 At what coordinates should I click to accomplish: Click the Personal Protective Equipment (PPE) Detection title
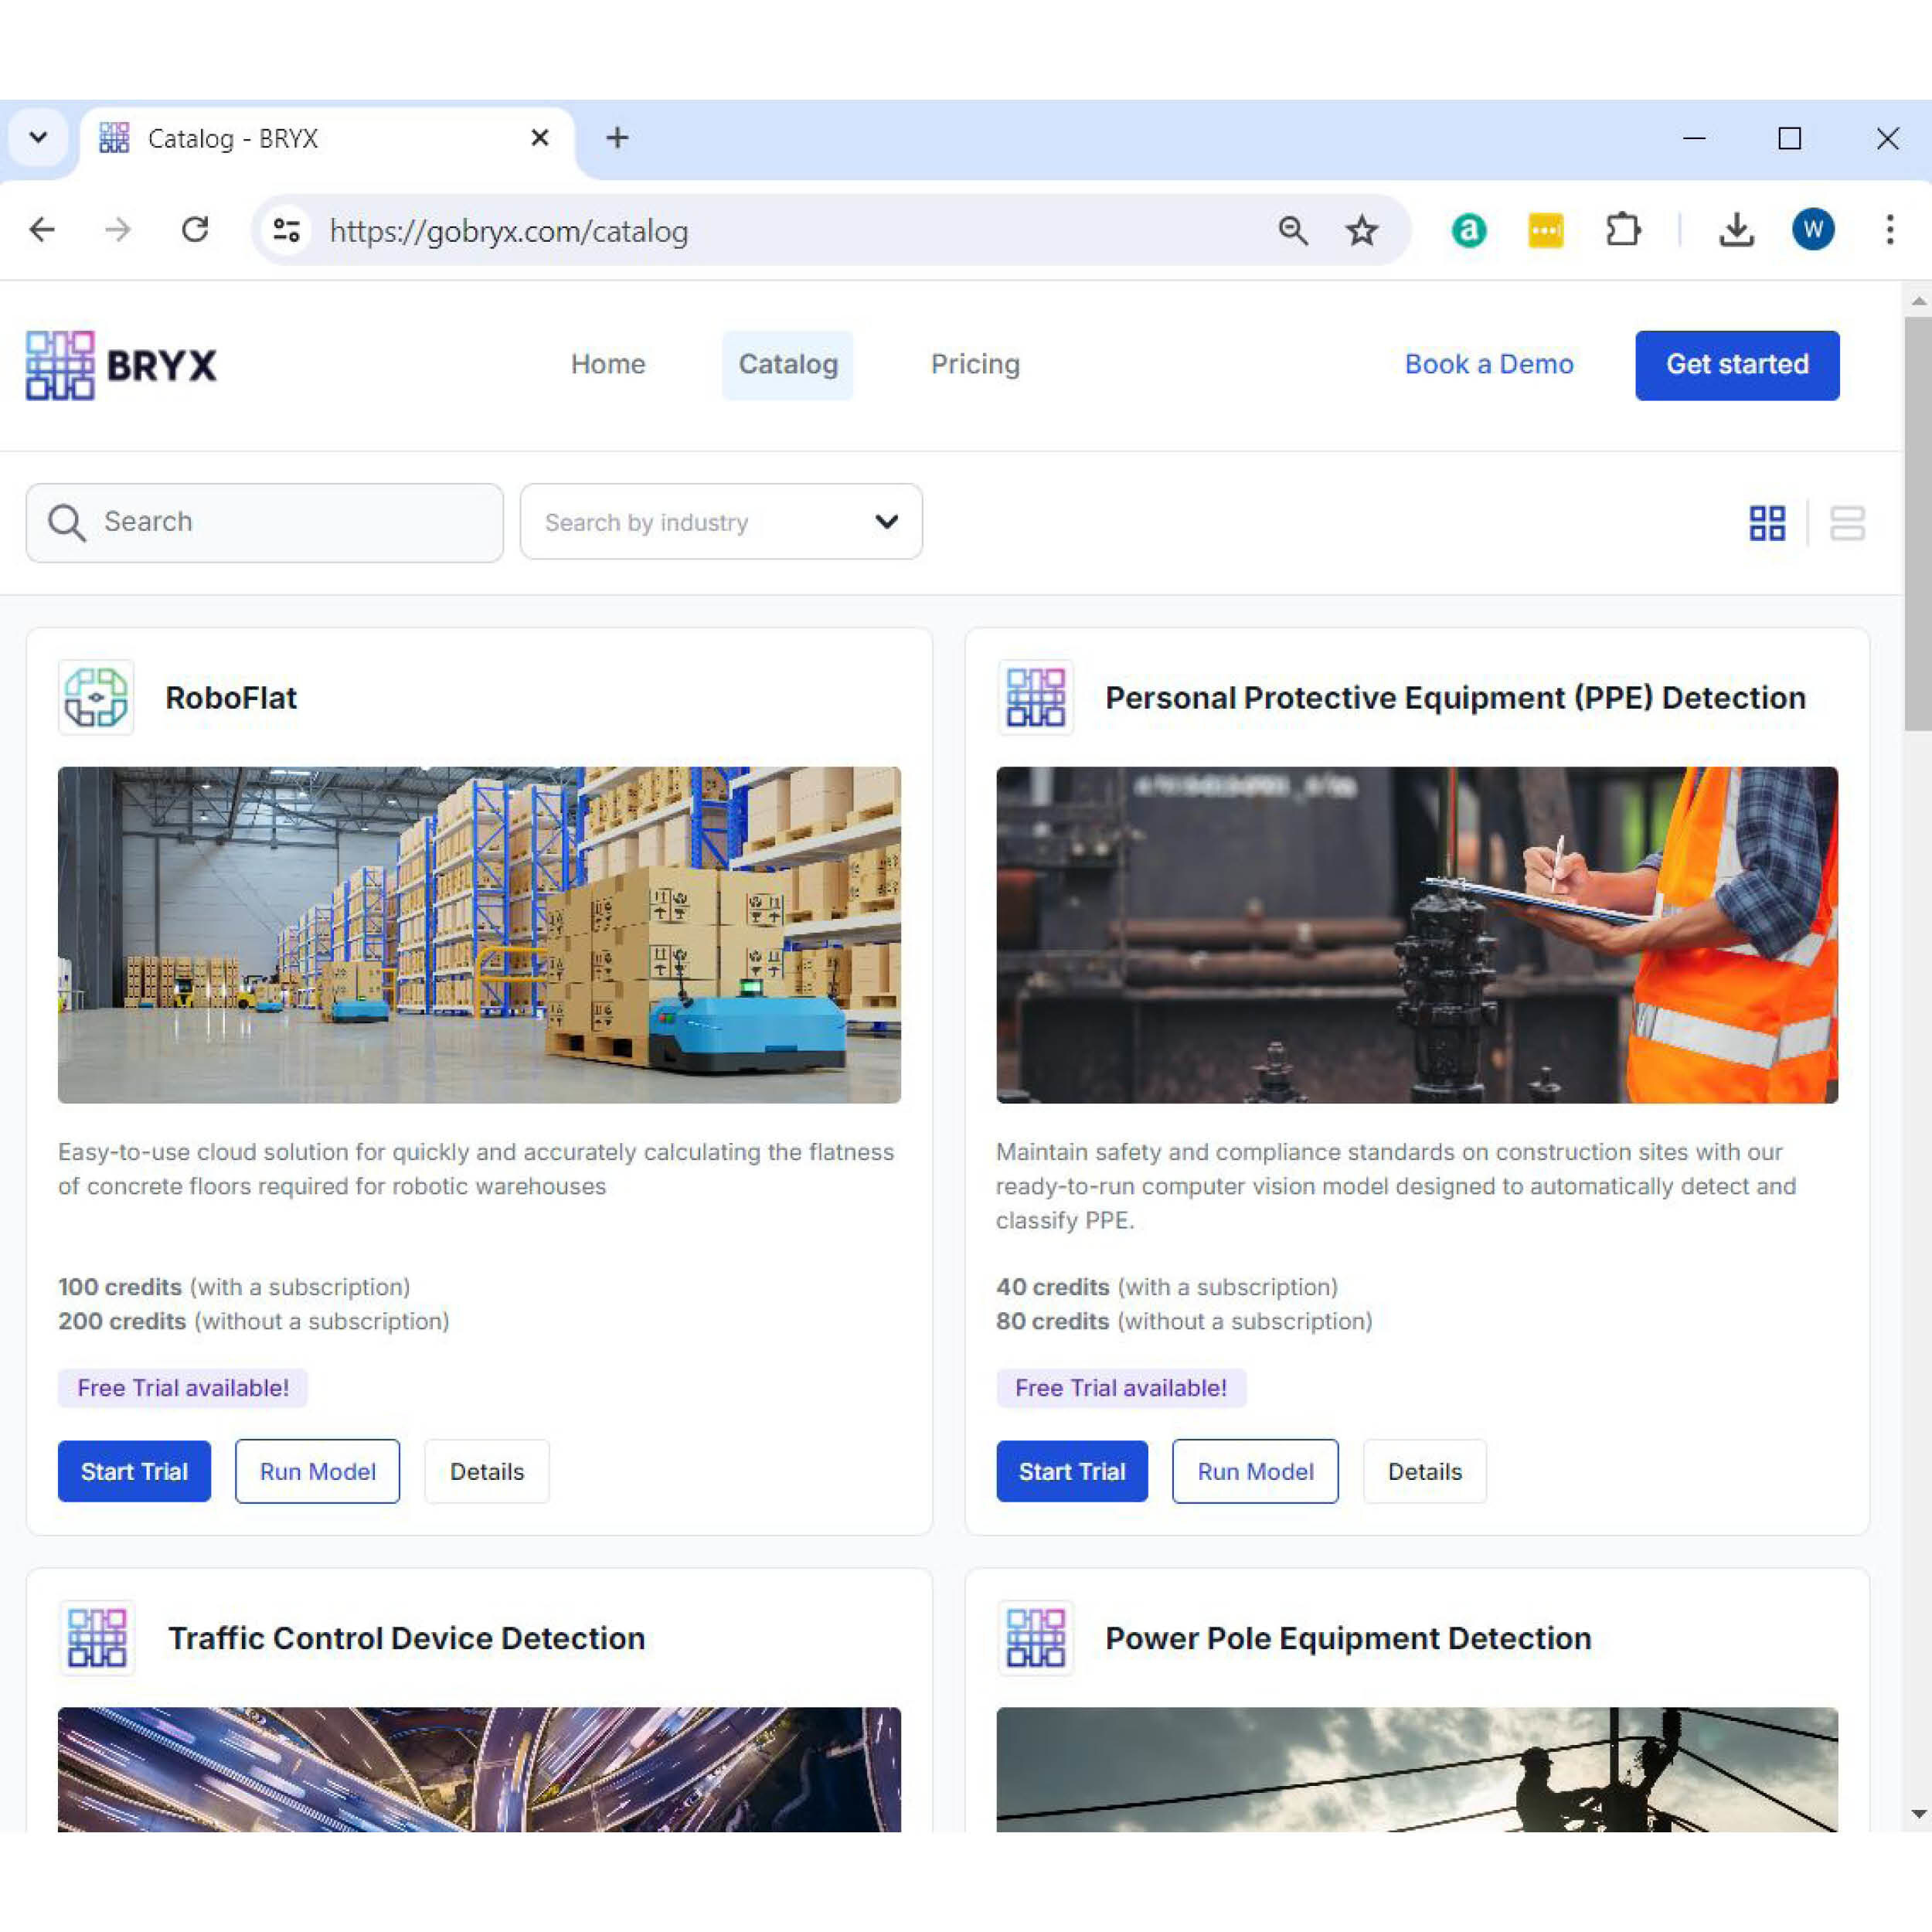coord(1455,697)
